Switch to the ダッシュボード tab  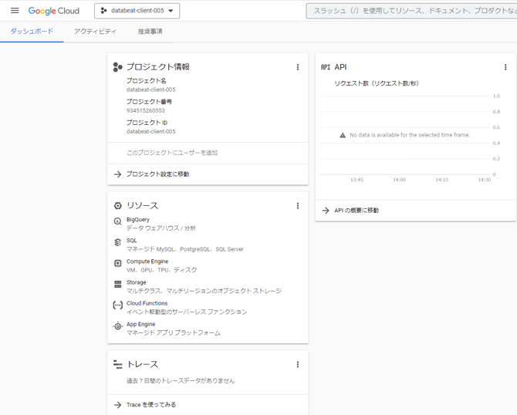point(32,32)
